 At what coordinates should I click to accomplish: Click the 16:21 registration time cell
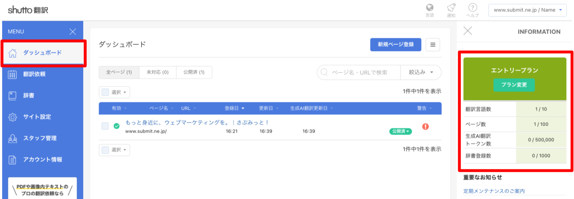tap(231, 131)
